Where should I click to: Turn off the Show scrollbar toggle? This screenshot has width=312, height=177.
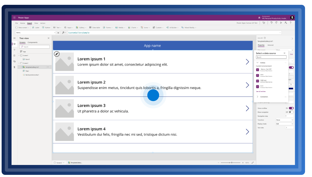click(291, 108)
